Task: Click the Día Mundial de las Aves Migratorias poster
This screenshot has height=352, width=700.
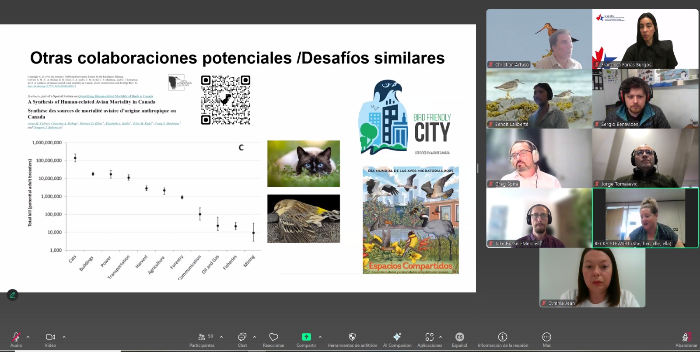Action: 411,220
